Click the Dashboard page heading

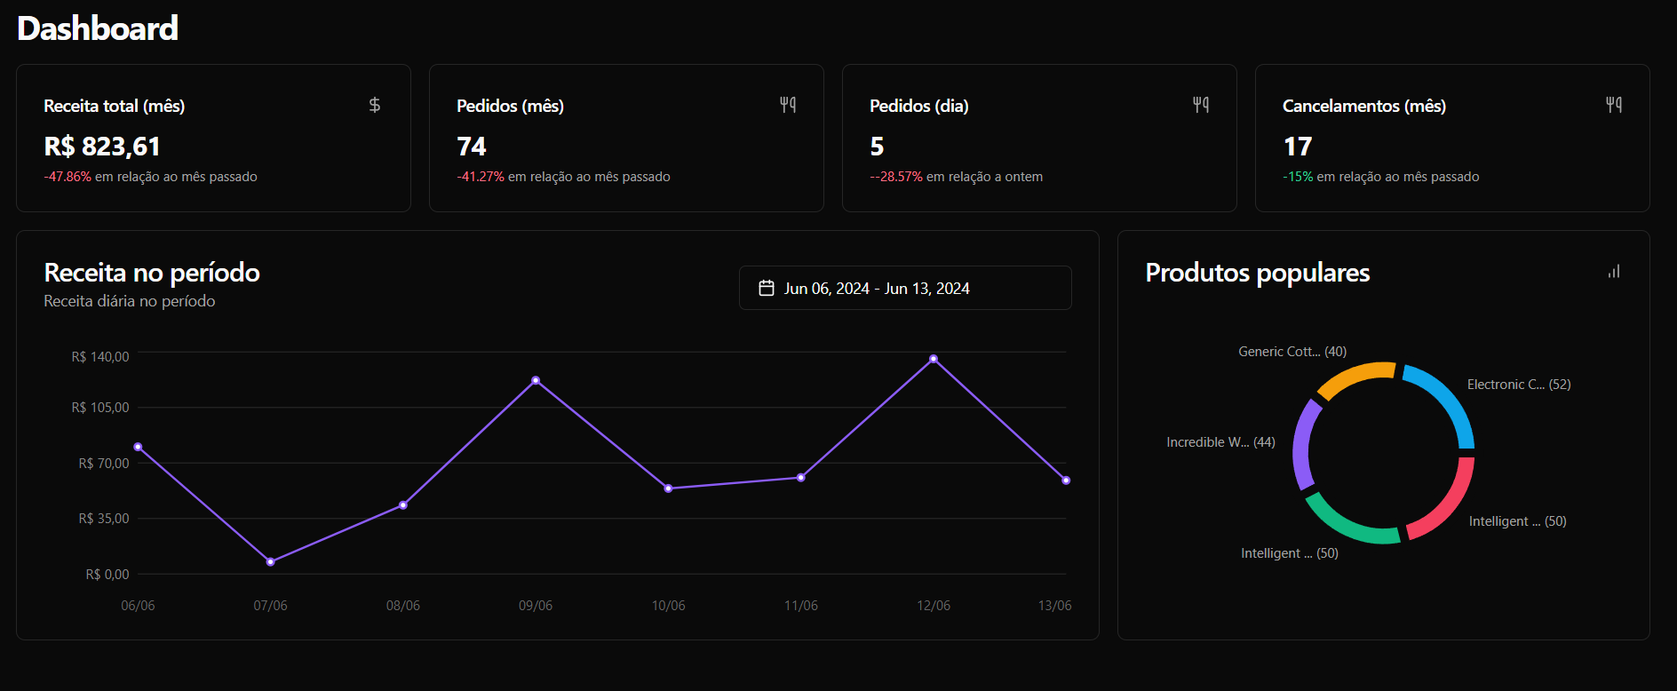coord(98,28)
